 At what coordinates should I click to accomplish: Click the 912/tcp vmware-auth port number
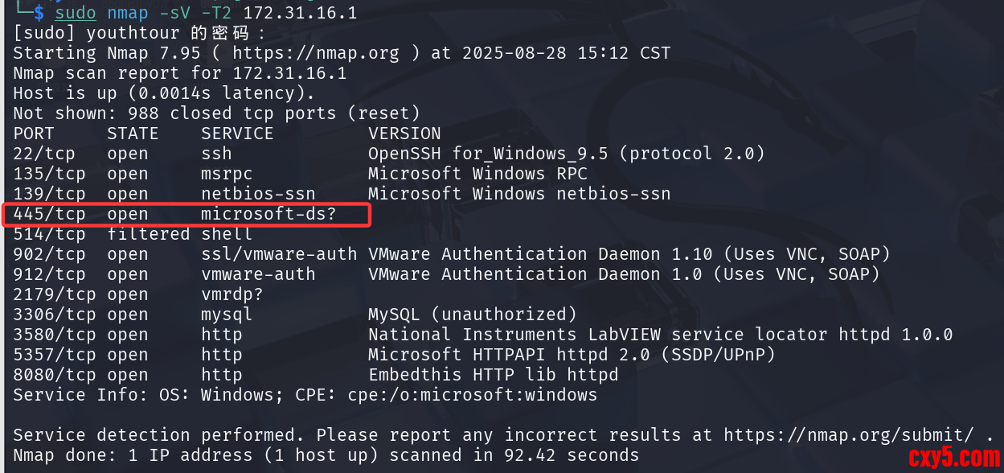coord(49,274)
